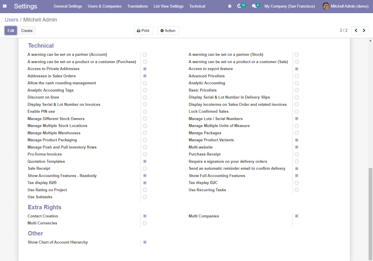The height and width of the screenshot is (261, 373).
Task: Click the Create button
Action: pyautogui.click(x=27, y=31)
